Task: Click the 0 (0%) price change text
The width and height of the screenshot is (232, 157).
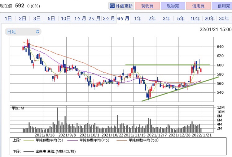Action: pyautogui.click(x=33, y=6)
